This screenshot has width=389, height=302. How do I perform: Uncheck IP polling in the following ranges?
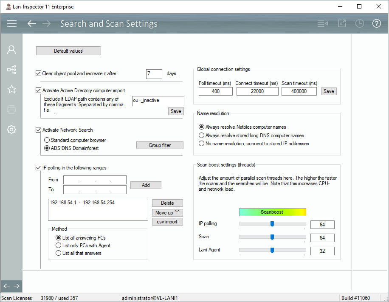pos(39,168)
